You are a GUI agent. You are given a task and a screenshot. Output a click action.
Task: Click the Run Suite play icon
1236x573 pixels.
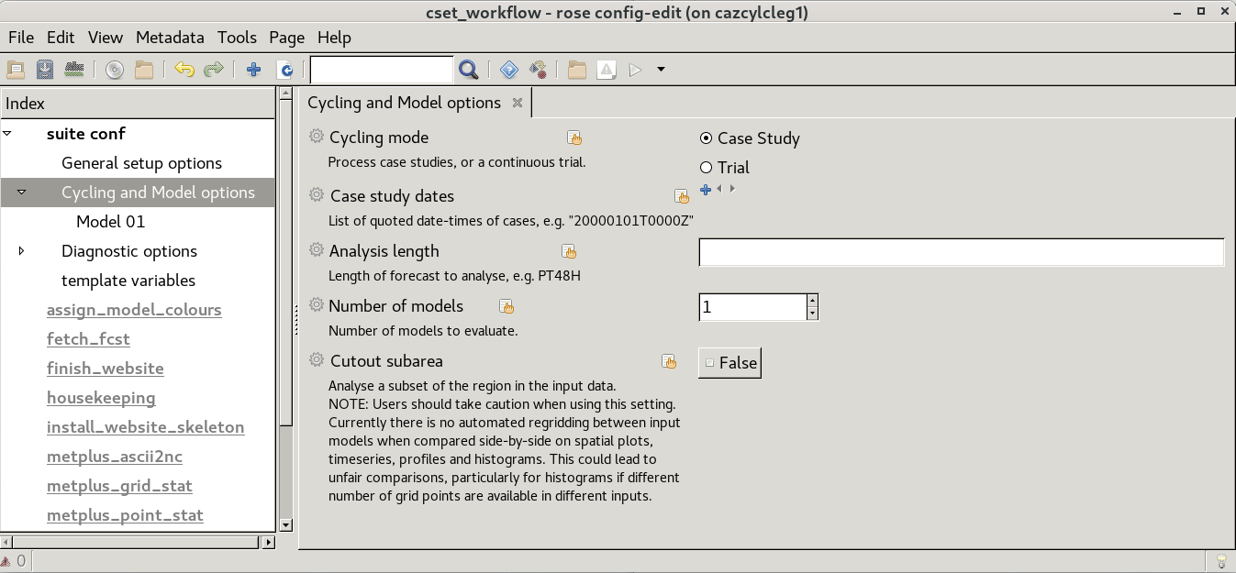[635, 70]
